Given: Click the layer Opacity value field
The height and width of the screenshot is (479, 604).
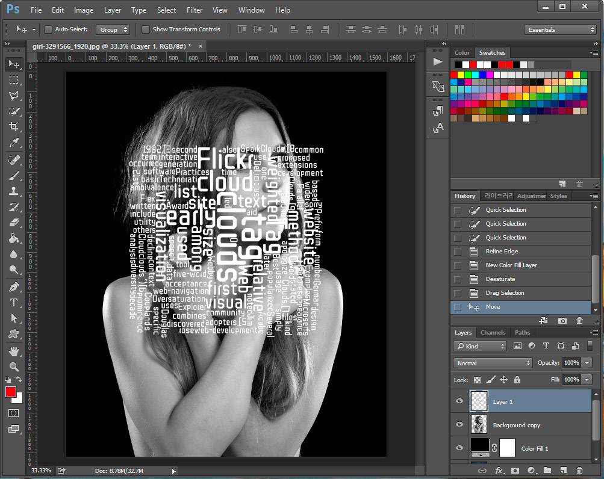Looking at the screenshot, I should click(571, 363).
